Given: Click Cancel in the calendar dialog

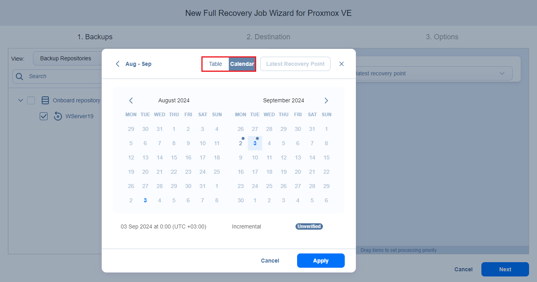Looking at the screenshot, I should point(270,261).
